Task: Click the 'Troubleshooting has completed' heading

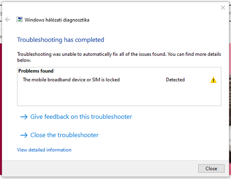Action: pyautogui.click(x=61, y=40)
